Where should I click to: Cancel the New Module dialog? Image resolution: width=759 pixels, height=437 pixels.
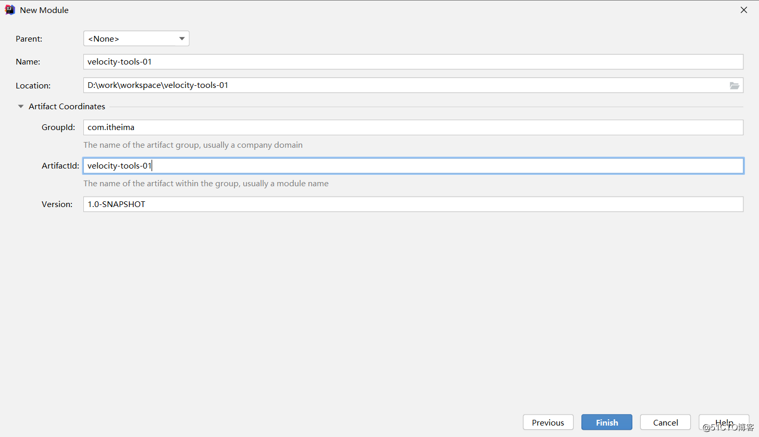665,422
